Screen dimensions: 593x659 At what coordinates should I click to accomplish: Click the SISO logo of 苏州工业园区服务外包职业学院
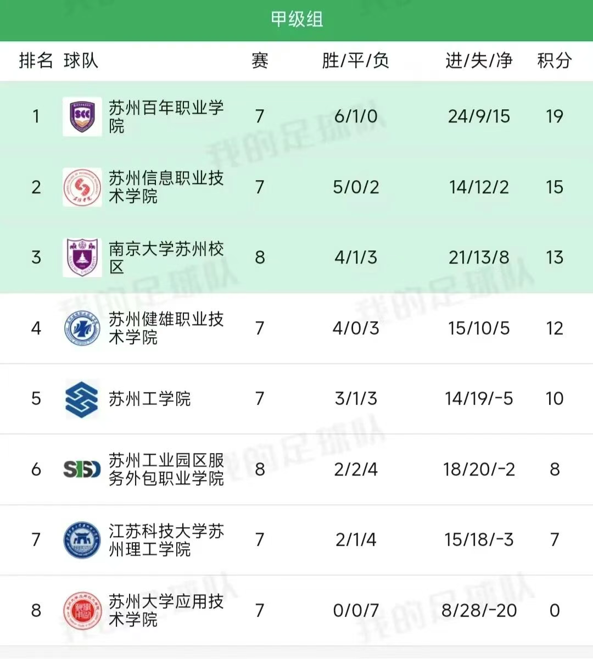(82, 469)
